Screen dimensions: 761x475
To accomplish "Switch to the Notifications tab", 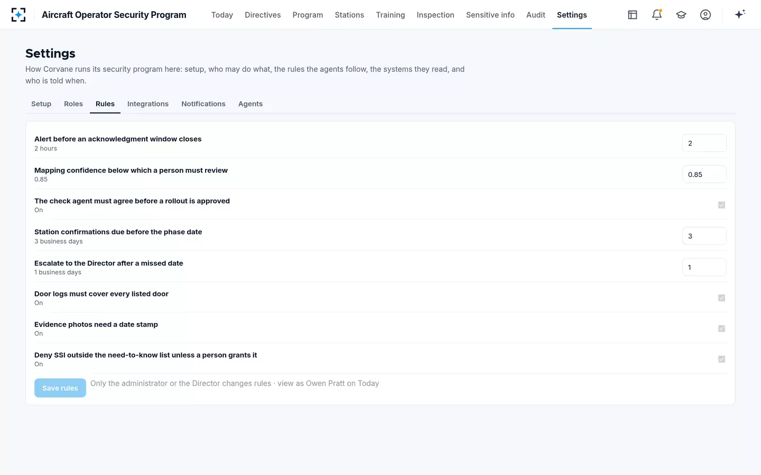I will pos(203,104).
